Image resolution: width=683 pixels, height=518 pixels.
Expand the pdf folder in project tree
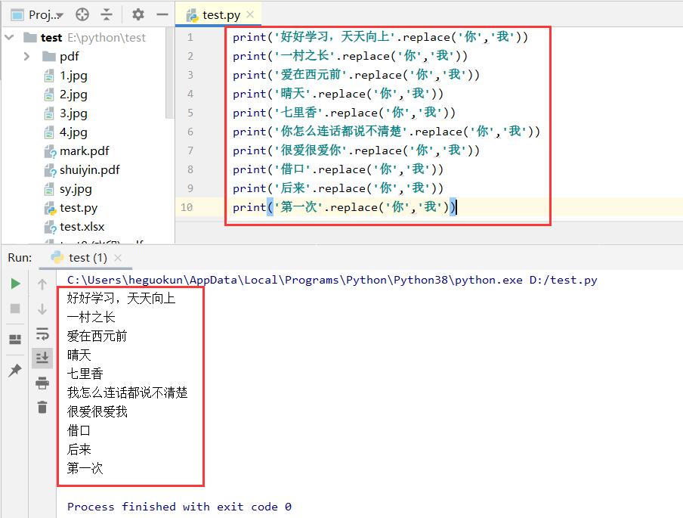point(27,57)
